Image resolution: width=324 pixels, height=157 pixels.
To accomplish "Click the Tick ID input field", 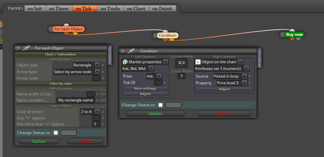I will tap(158, 83).
